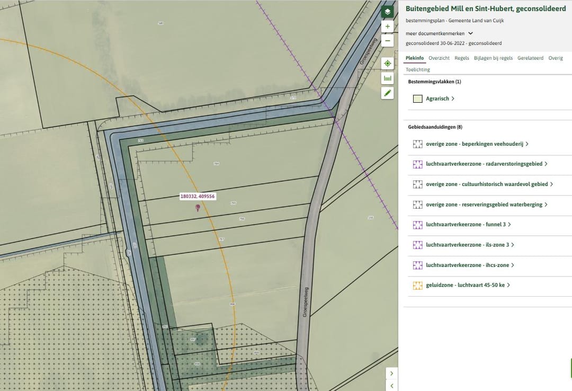
Task: Switch to the Regels tab
Action: (462, 58)
